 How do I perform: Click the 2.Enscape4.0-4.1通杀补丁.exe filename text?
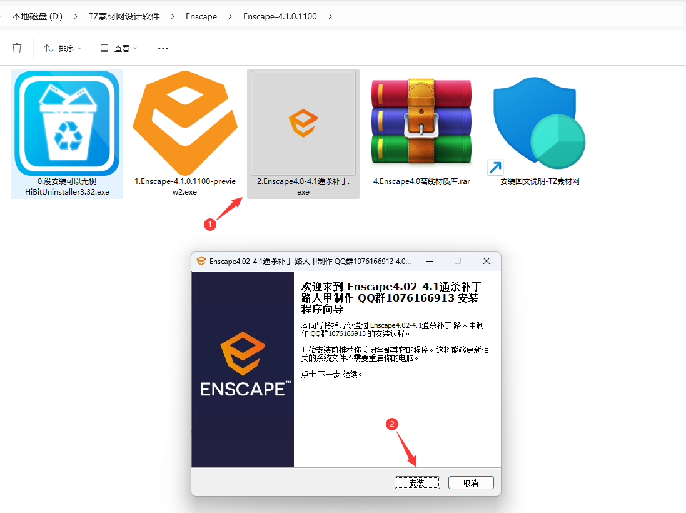(303, 186)
